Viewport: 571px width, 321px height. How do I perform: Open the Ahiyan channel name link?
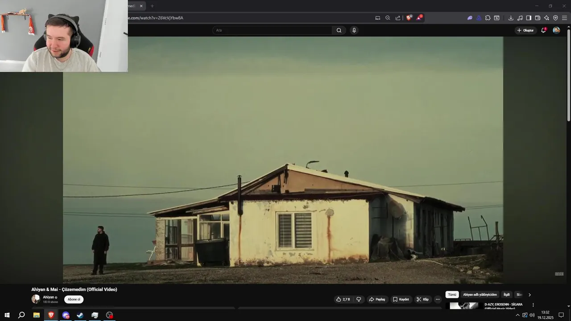pos(48,297)
